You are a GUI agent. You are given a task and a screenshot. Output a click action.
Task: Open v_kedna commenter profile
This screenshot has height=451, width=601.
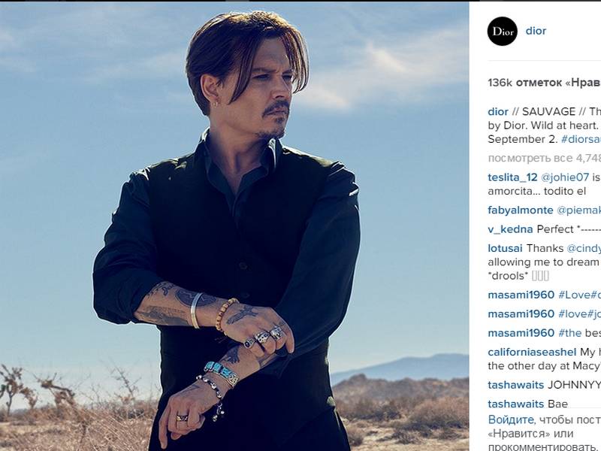click(510, 229)
